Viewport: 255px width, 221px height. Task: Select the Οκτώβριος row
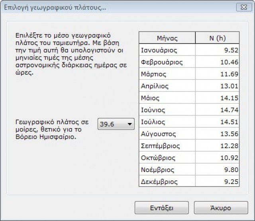tap(167, 158)
